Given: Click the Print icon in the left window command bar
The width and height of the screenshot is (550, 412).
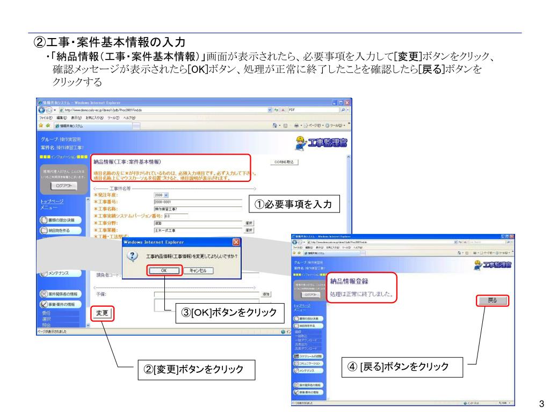Looking at the screenshot, I should [x=296, y=126].
